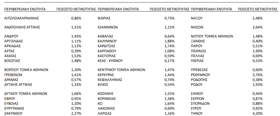
Task: Click the 4,20% value for ΤΗΝΟΥ
Action: pos(258,113)
